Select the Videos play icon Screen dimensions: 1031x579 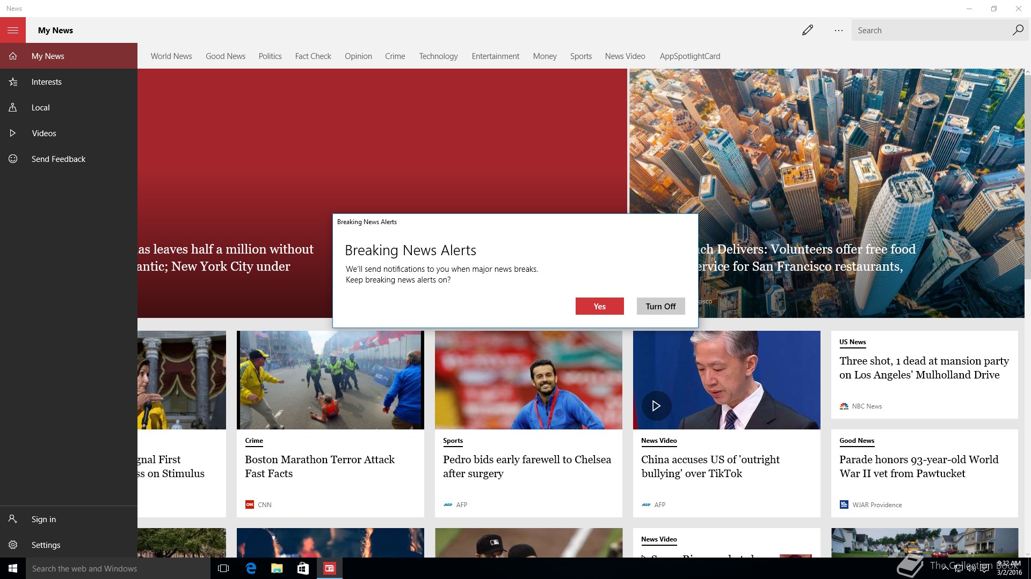pos(13,133)
